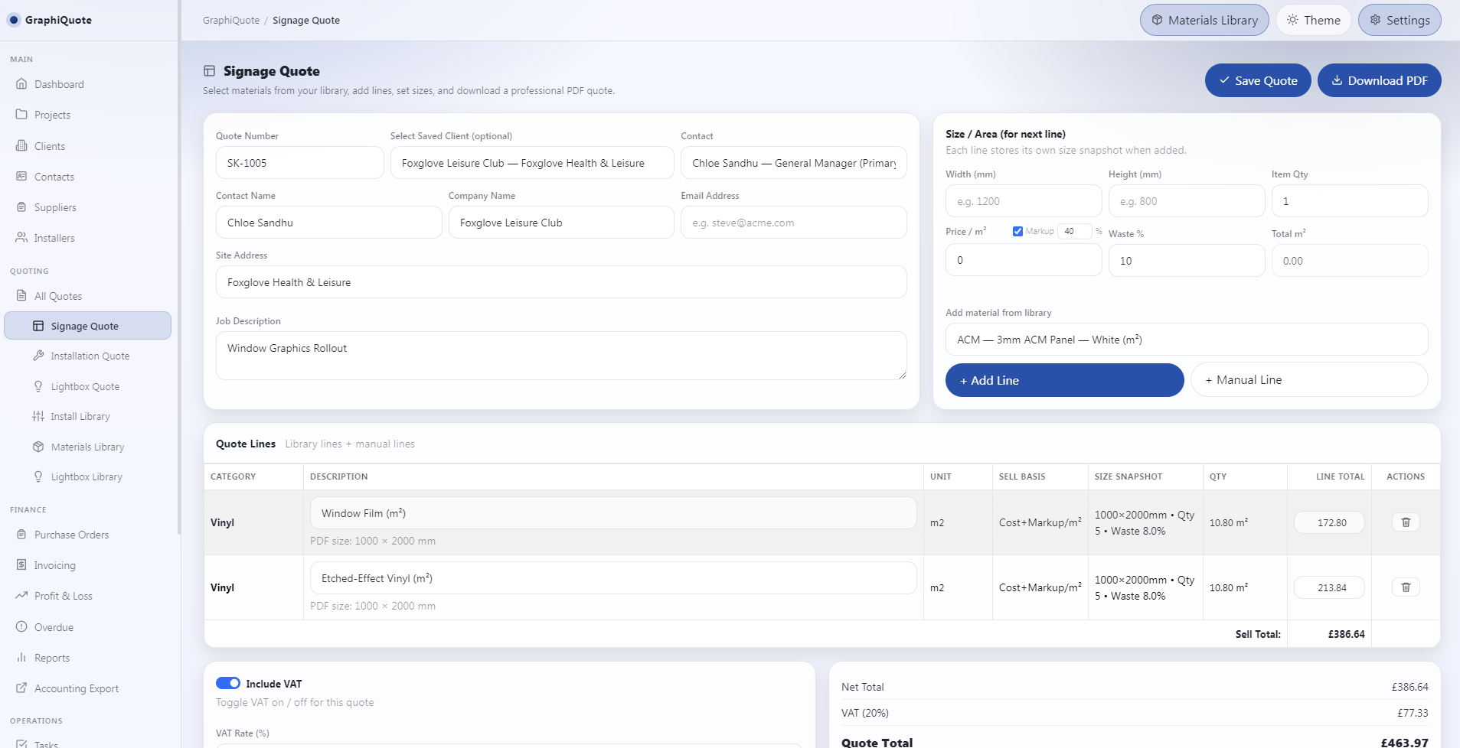
Task: Open the Add material from library dropdown
Action: coord(1187,340)
